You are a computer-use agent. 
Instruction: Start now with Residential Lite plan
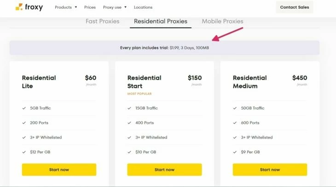tap(59, 169)
